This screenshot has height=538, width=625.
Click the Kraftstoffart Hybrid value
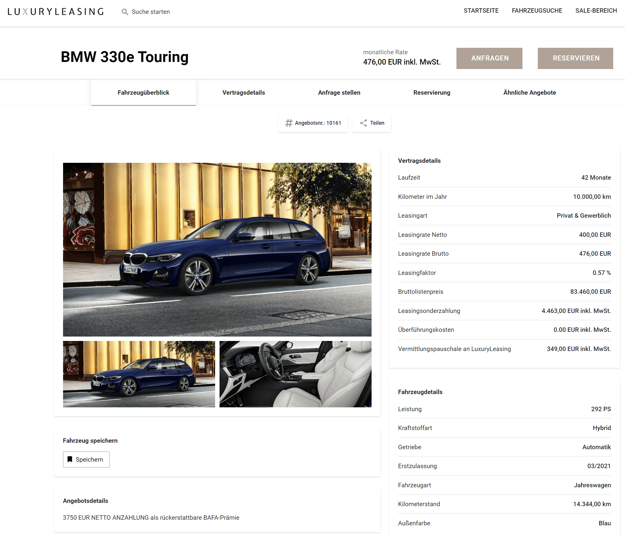[x=601, y=428]
